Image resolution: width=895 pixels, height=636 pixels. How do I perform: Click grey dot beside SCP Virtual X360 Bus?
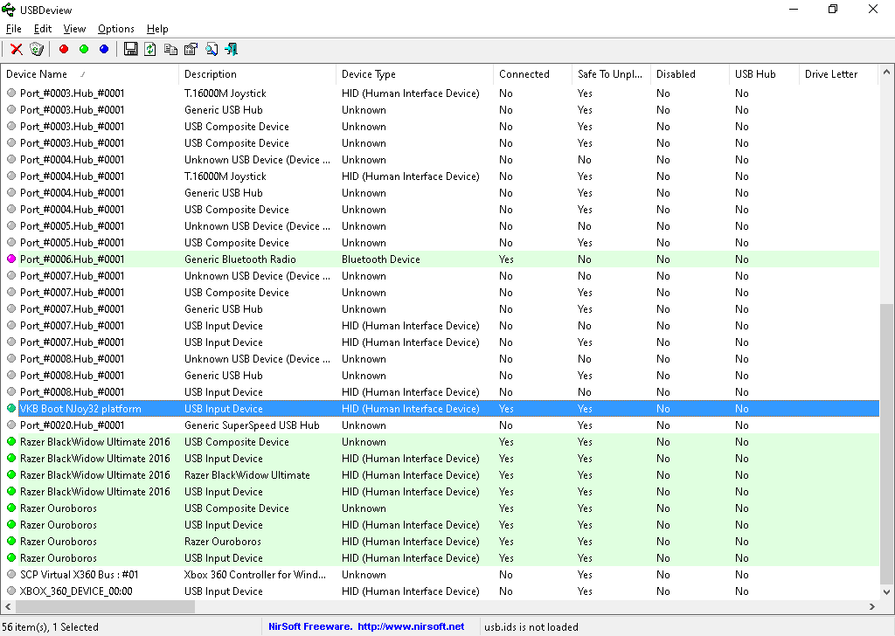(11, 574)
